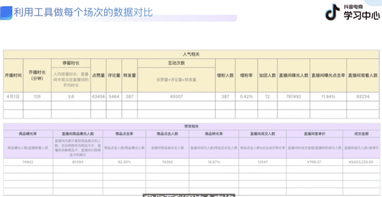The height and width of the screenshot is (197, 382).
Task: Click the 转发量 column header
Action: click(x=130, y=75)
